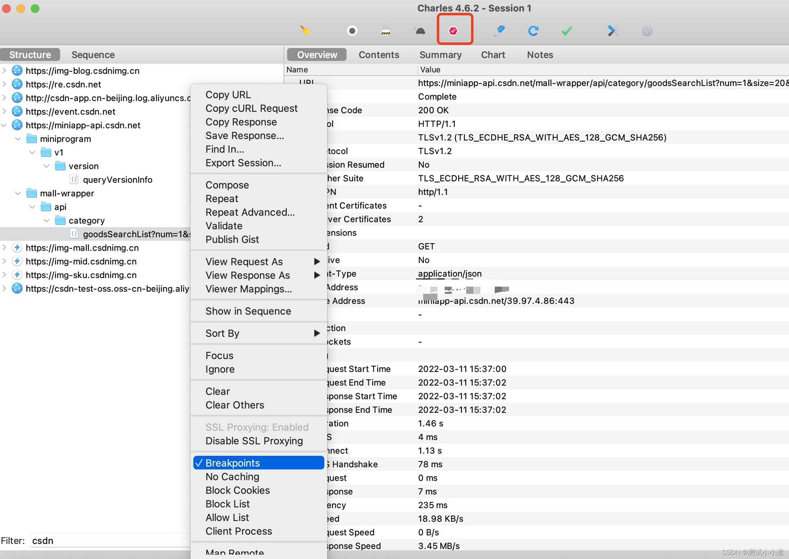Uncheck Breakpoints in the context menu
The width and height of the screenshot is (789, 559).
coord(232,463)
